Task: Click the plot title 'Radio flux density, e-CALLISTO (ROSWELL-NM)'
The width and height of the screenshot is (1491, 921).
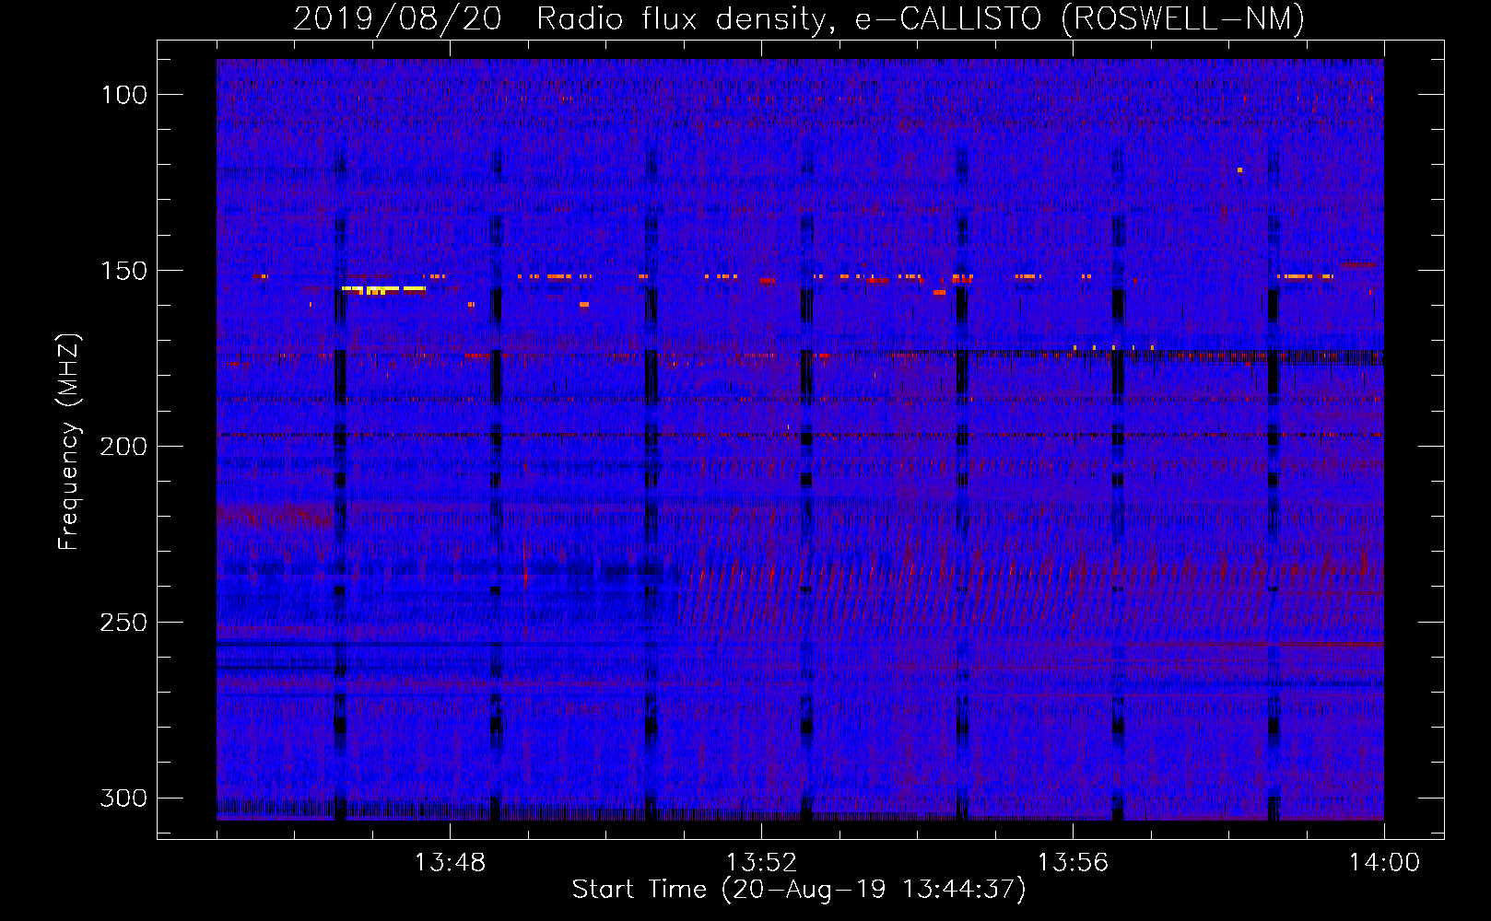Action: tap(921, 18)
